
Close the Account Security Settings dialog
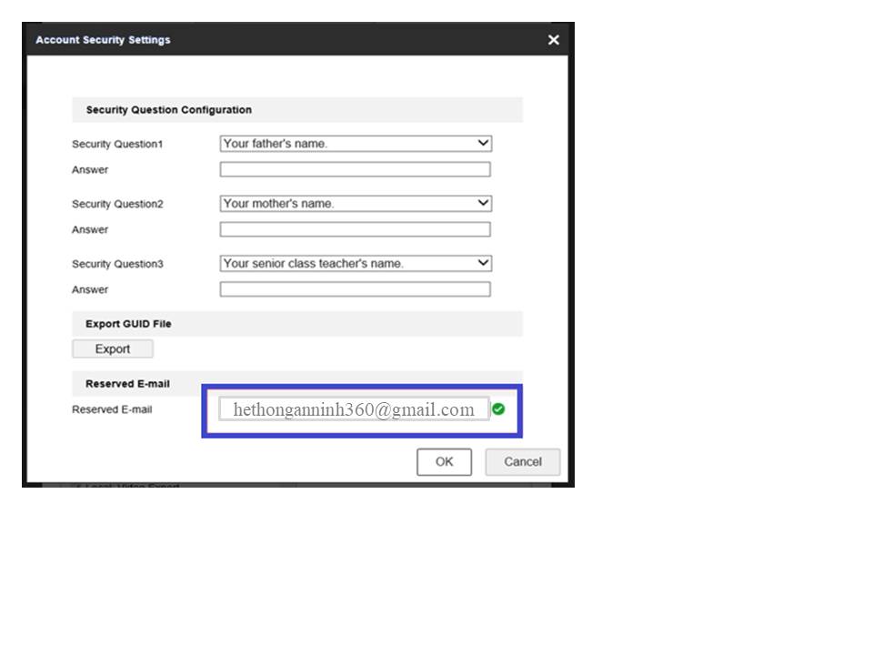click(x=553, y=40)
